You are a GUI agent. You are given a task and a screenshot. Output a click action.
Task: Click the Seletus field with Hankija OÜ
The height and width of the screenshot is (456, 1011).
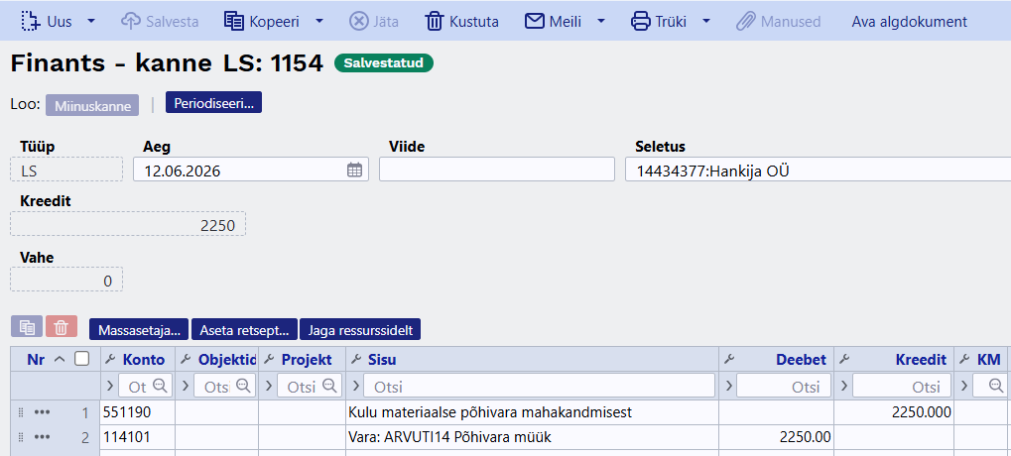tap(819, 171)
